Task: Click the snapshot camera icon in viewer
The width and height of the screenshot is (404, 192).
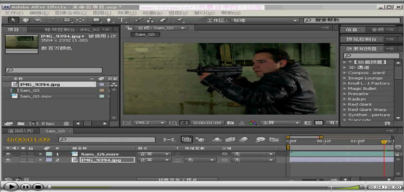Action: point(230,123)
